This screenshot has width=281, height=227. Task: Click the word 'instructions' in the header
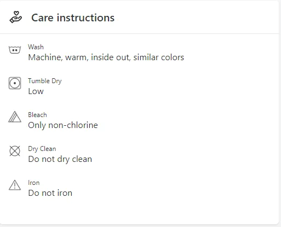[x=85, y=18]
